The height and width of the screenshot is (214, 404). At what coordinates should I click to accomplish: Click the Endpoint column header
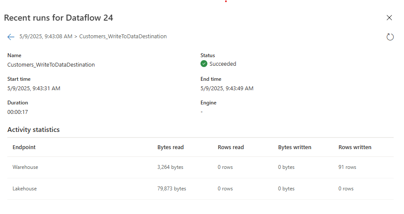(x=24, y=147)
